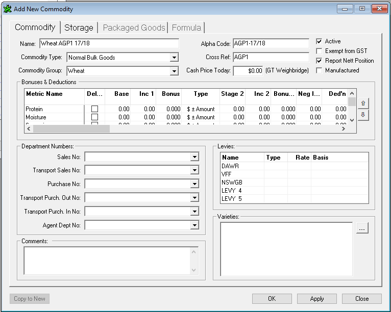Tick the Protein row Del checkbox
Screen dimensions: 391x312
click(x=94, y=109)
